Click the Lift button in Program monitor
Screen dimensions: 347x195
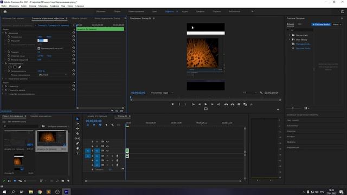226,104
